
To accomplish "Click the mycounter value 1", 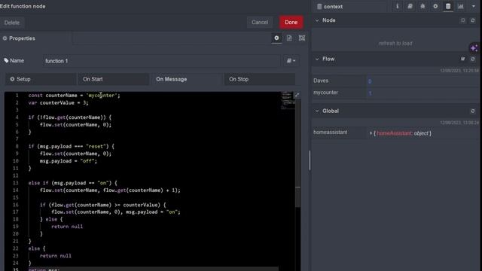I will tap(370, 93).
